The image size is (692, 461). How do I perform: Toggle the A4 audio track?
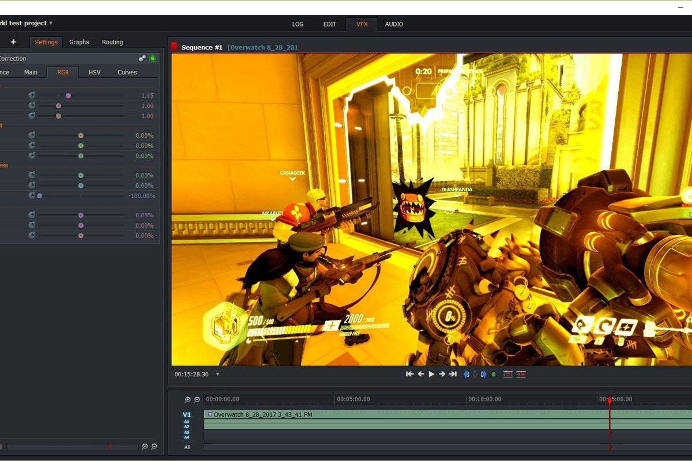tap(187, 437)
